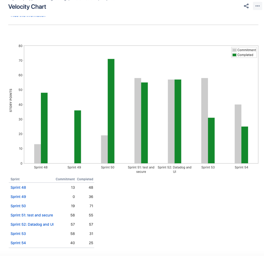Click the Sprint 50 green completed bar
Image resolution: width=264 pixels, height=256 pixels.
[x=111, y=111]
